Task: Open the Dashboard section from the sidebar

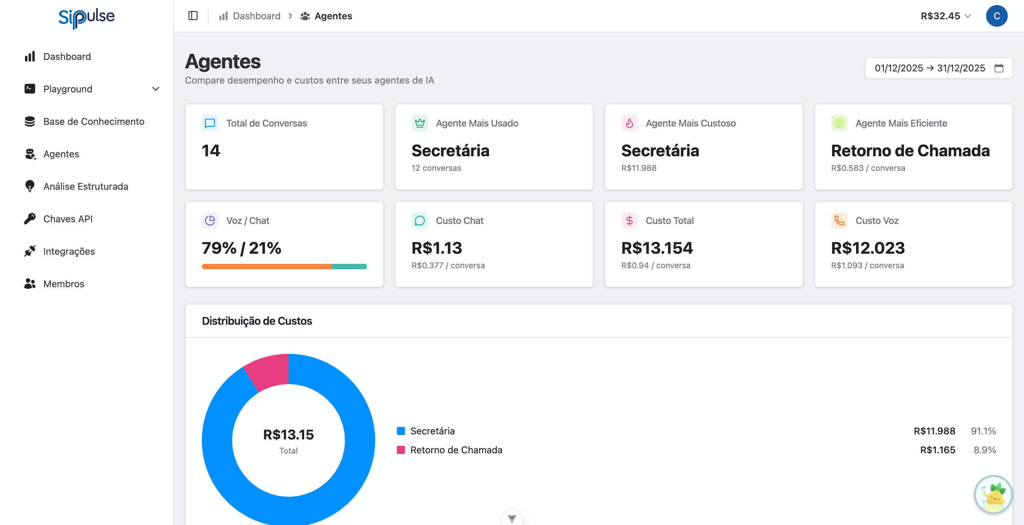Action: pos(67,56)
